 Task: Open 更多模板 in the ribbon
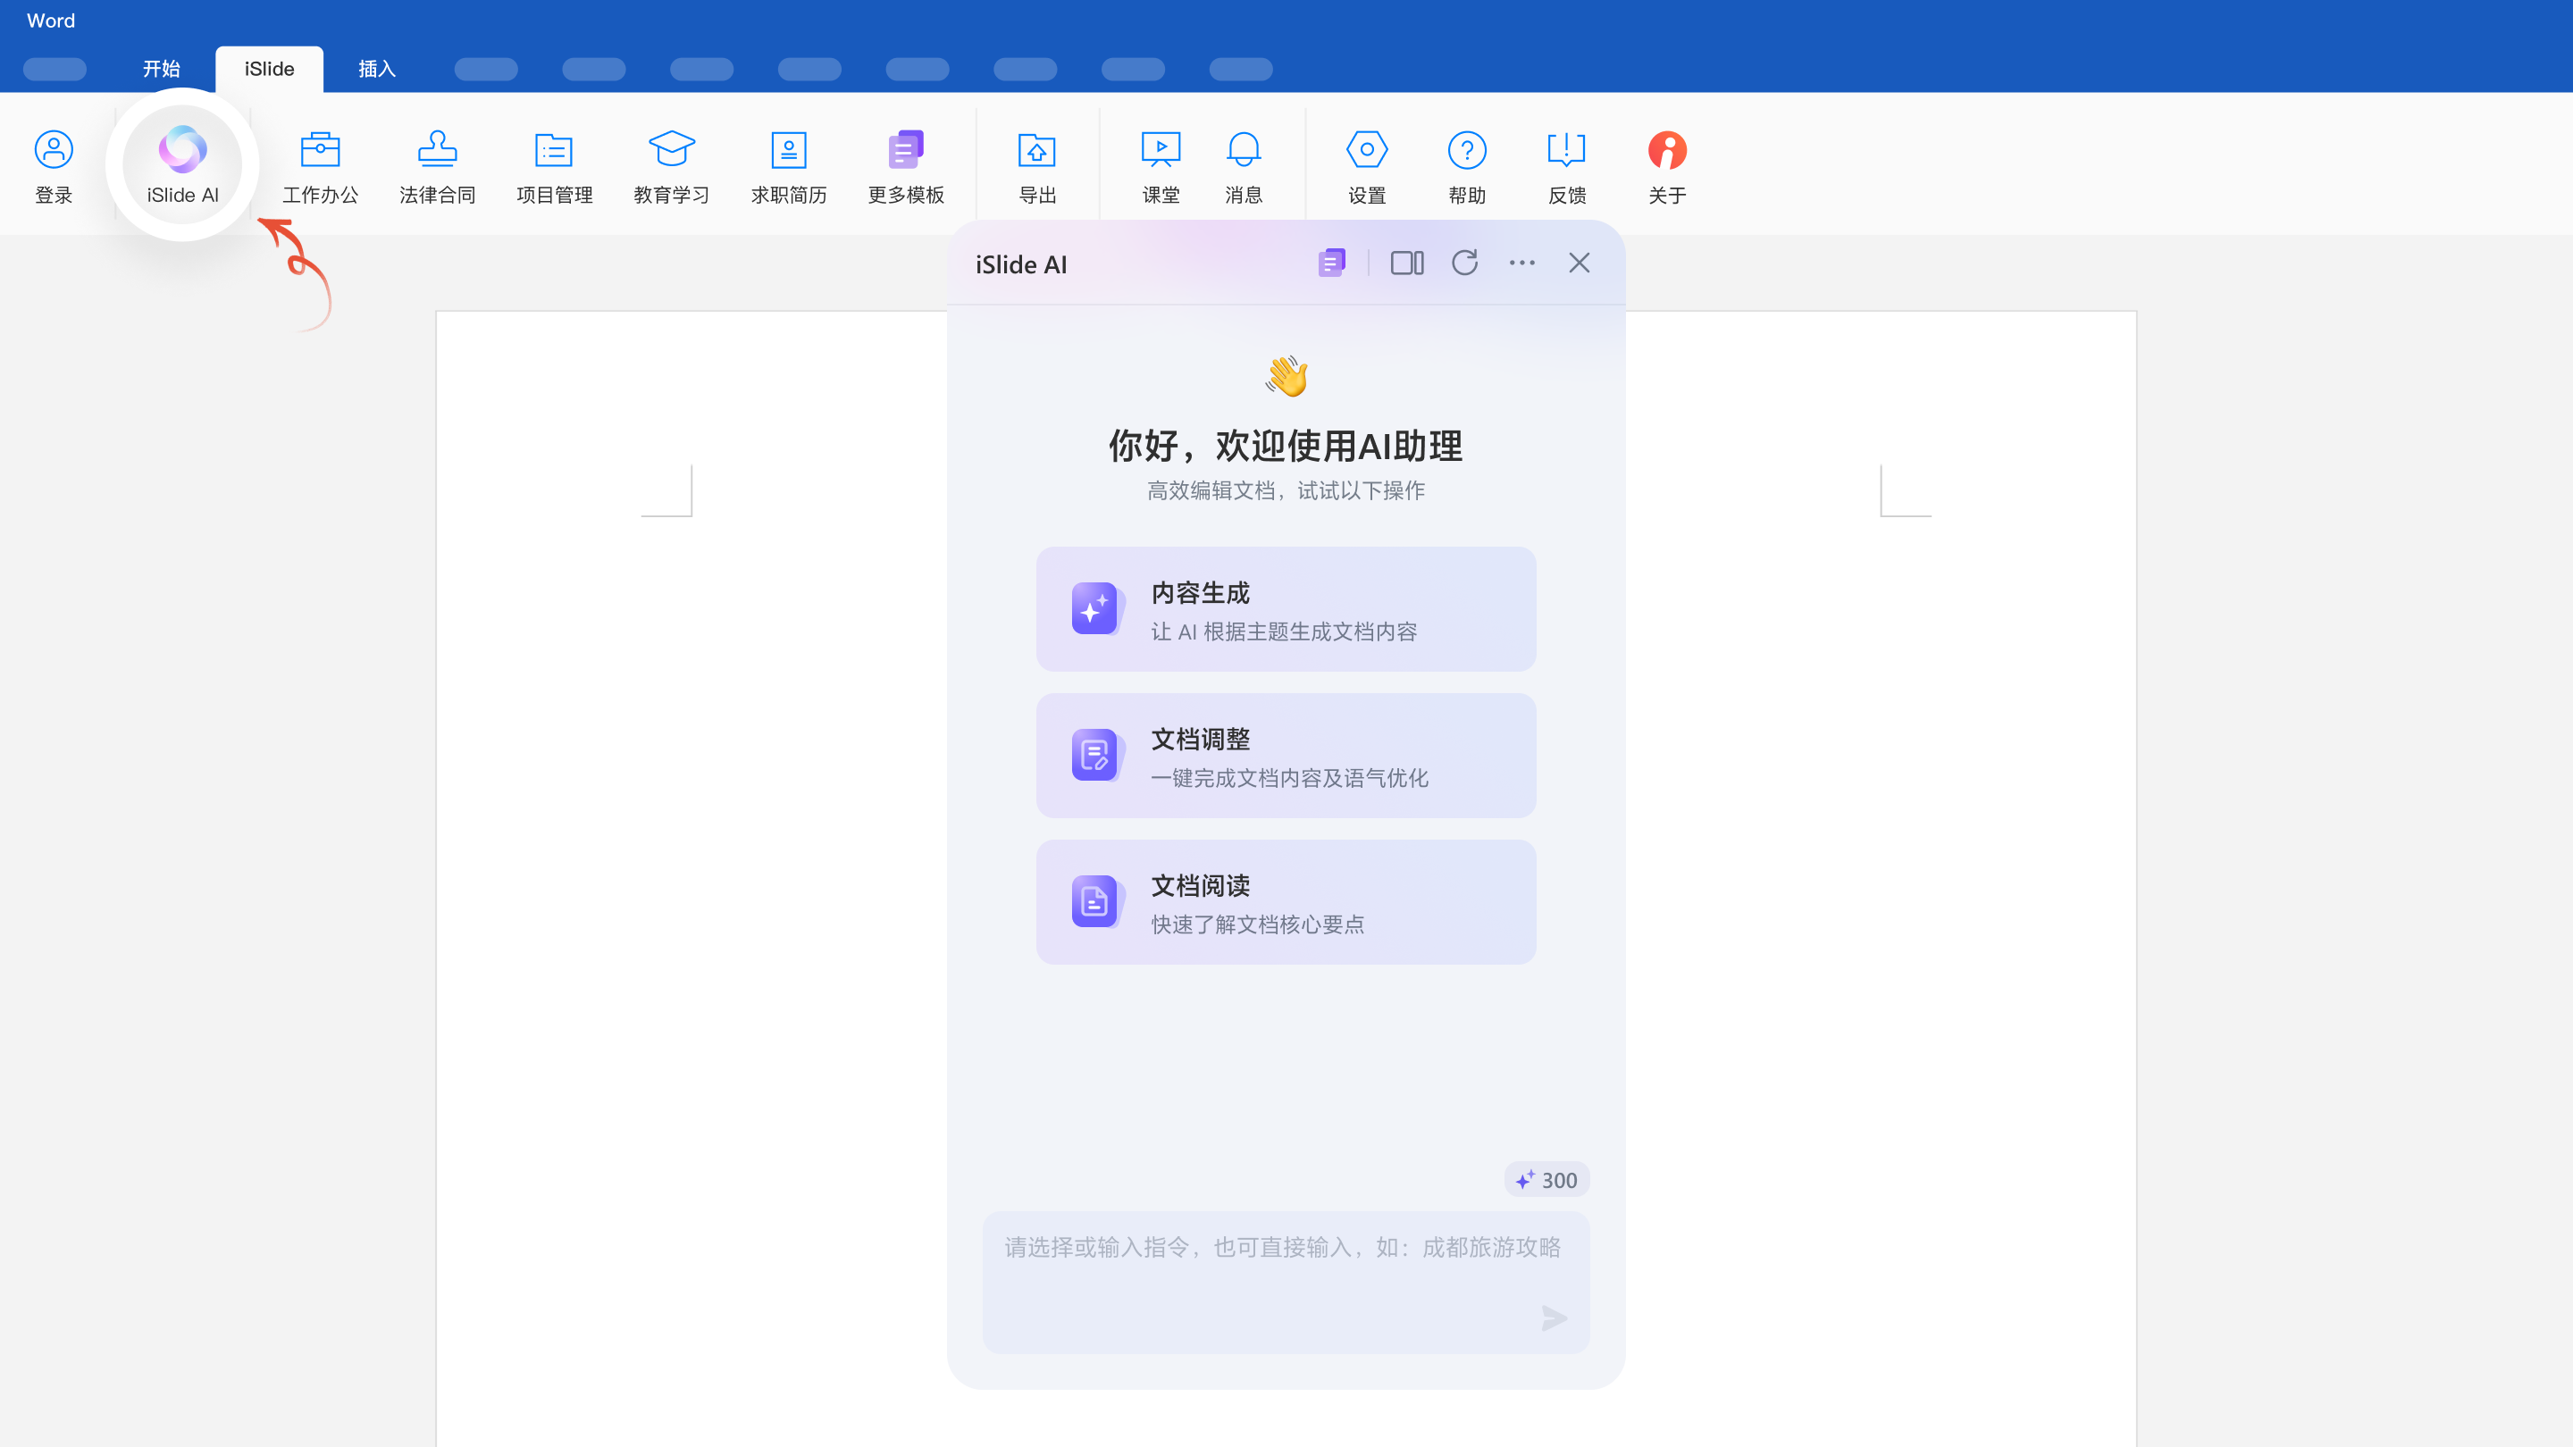(x=906, y=168)
